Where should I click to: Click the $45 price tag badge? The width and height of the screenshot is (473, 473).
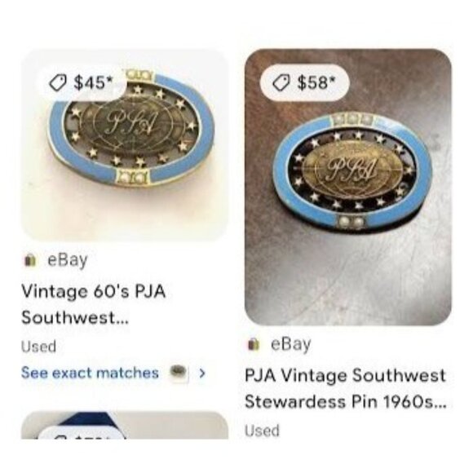click(x=81, y=82)
